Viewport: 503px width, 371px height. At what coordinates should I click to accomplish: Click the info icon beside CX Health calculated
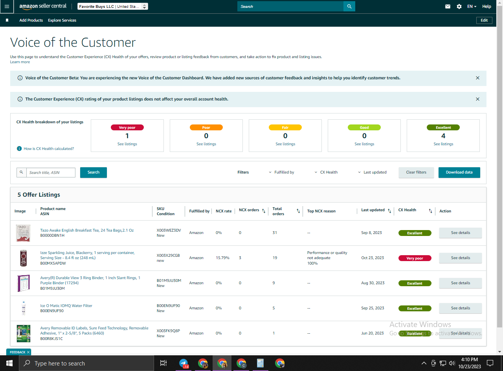pos(19,148)
